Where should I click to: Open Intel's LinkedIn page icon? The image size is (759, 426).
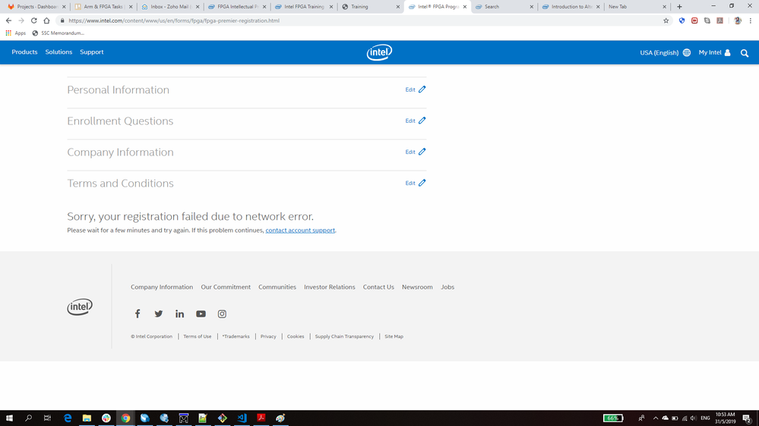(179, 314)
